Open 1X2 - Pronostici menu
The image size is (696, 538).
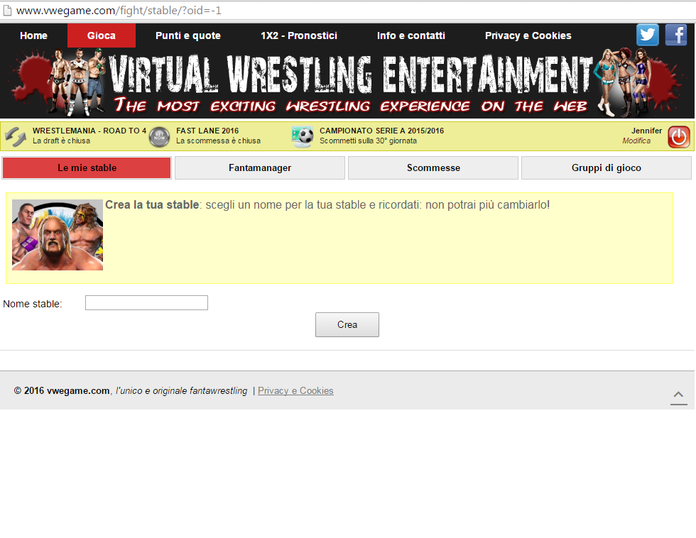299,35
